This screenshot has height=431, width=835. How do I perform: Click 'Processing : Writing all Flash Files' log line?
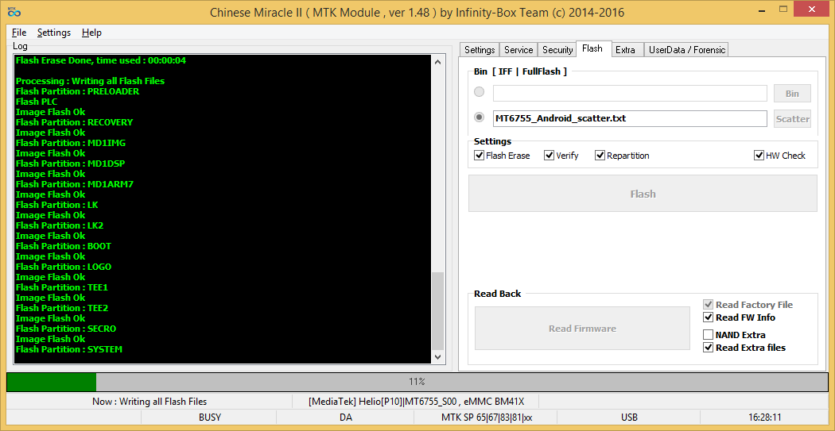[x=90, y=81]
